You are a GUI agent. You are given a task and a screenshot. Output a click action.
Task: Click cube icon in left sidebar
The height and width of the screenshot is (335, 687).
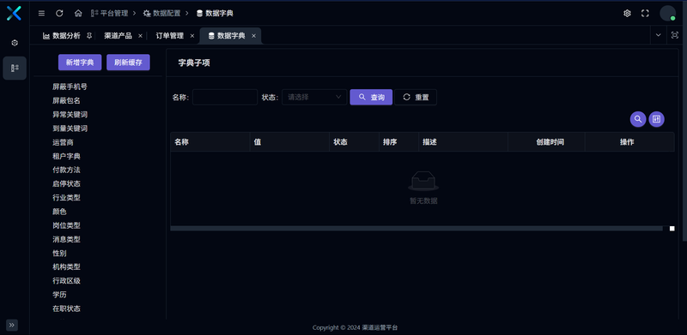(x=15, y=43)
